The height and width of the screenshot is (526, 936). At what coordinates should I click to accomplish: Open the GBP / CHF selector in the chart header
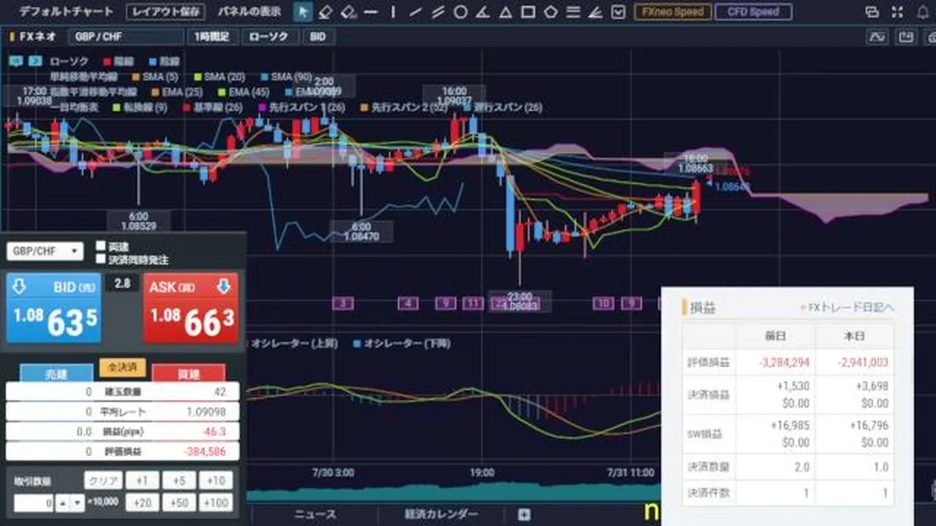tap(126, 37)
